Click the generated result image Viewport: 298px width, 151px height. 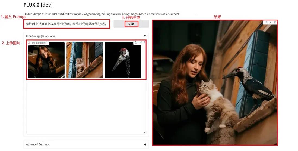[215, 83]
